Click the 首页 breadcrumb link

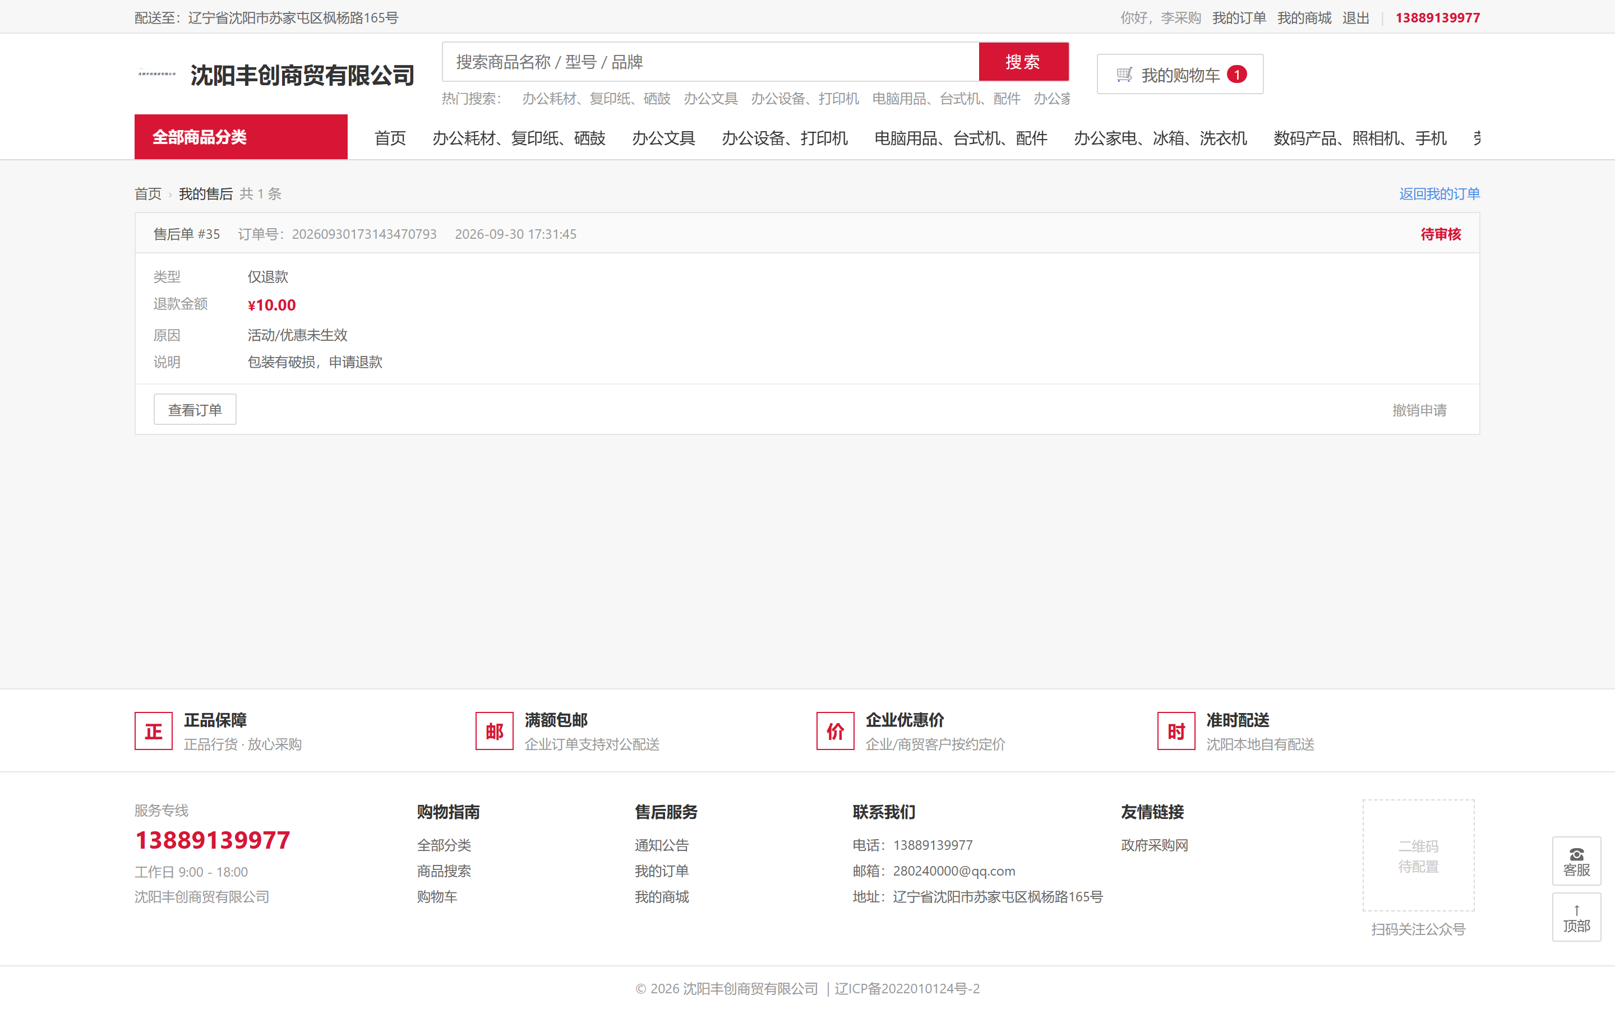click(x=148, y=194)
